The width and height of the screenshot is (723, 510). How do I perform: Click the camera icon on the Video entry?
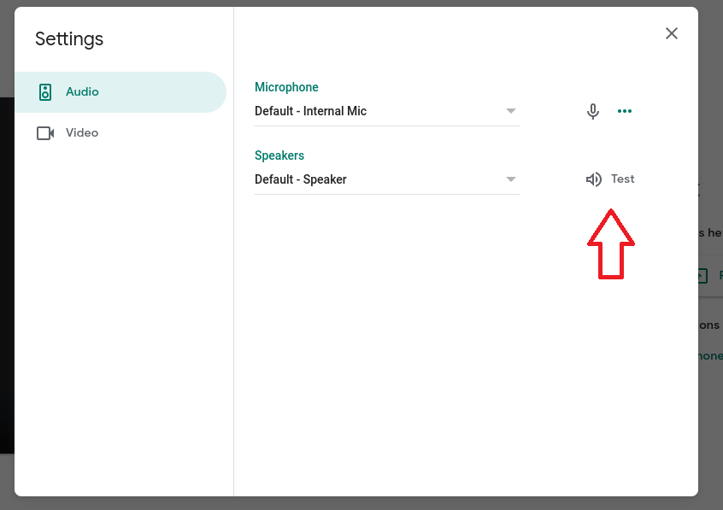44,132
